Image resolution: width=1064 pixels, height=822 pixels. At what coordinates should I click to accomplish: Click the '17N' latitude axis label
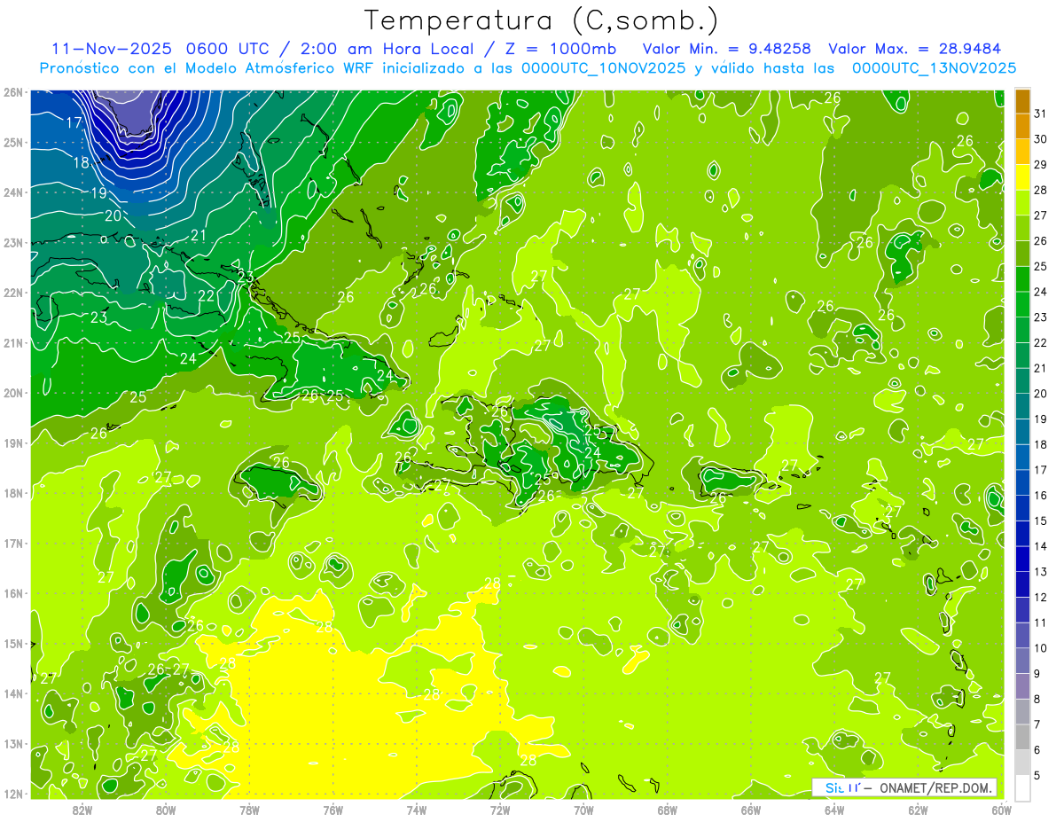[x=12, y=543]
